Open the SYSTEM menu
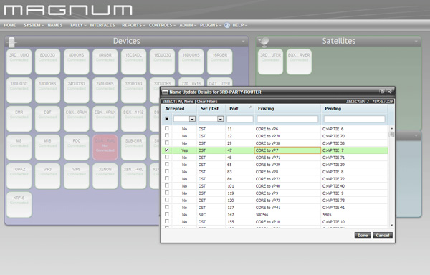Screen dimensions: 430x275 coord(34,25)
